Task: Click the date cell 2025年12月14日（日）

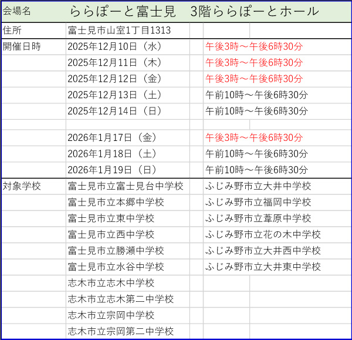Action: pyautogui.click(x=115, y=111)
